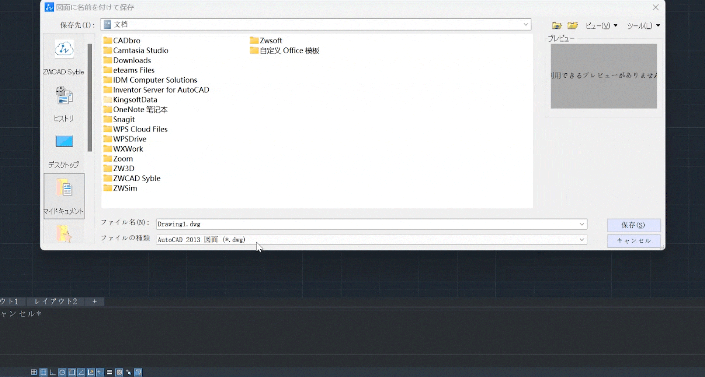Toggle polar tracking in status bar
This screenshot has height=377, width=705.
coord(62,372)
